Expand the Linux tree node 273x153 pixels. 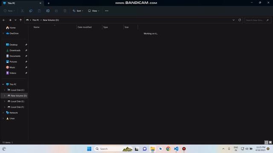point(3,119)
